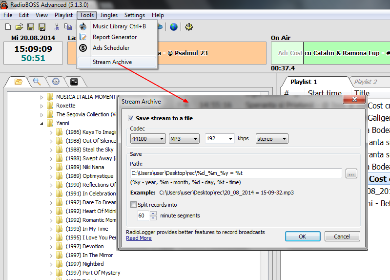Click Cancel in Stream Archive dialog
This screenshot has width=390, height=280.
[342, 237]
